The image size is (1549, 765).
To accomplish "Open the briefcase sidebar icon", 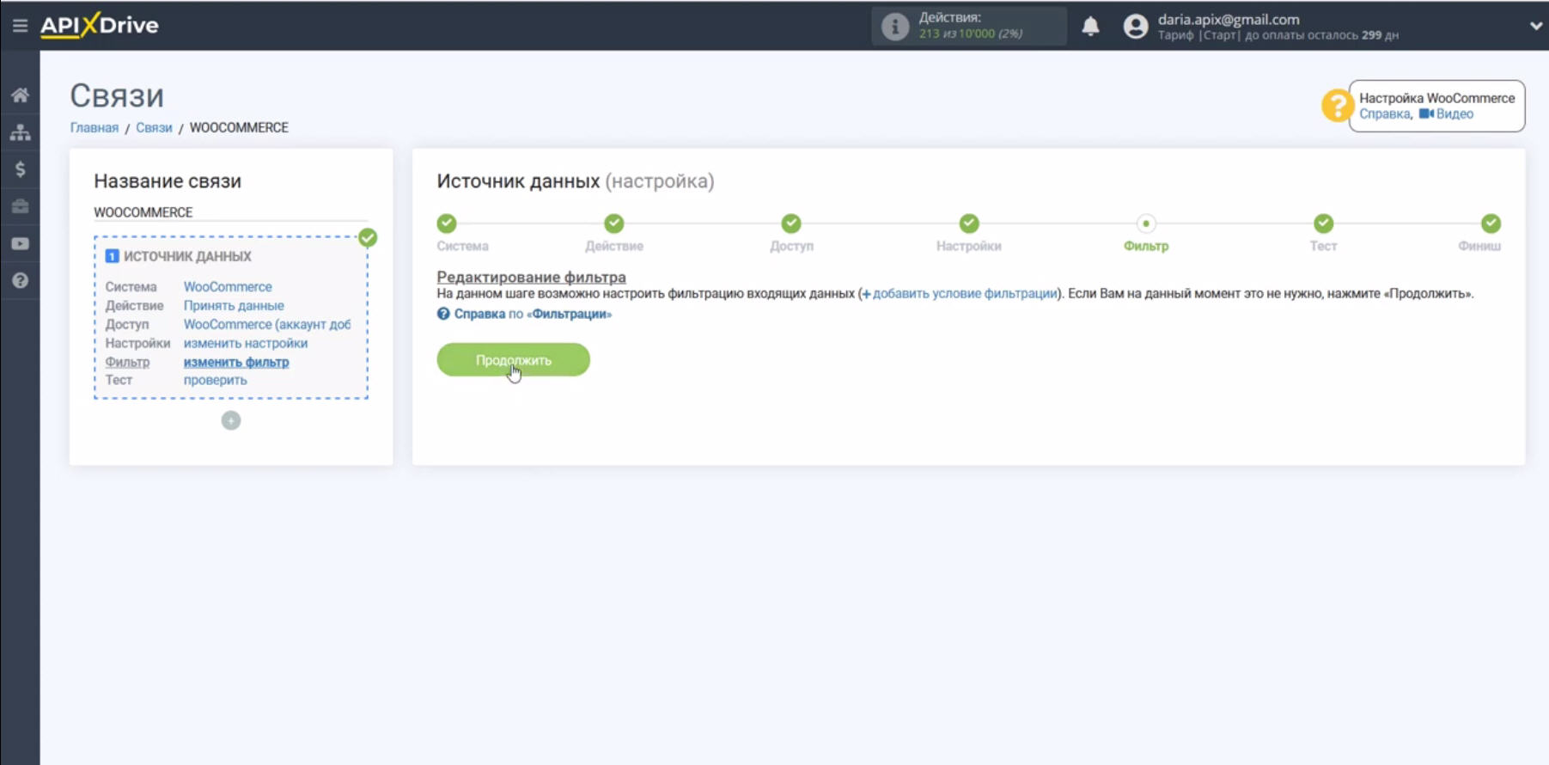I will (x=20, y=206).
